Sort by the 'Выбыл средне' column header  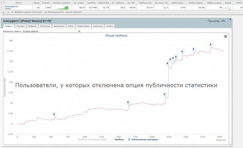click(x=196, y=3)
